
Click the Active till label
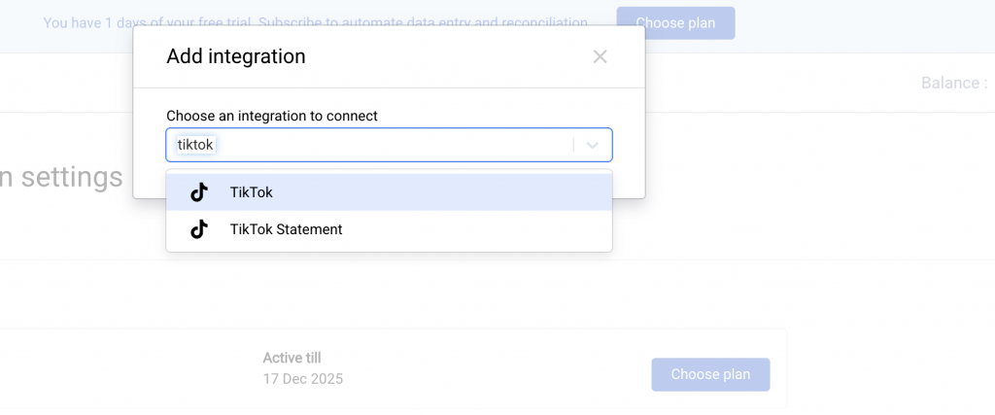(292, 358)
